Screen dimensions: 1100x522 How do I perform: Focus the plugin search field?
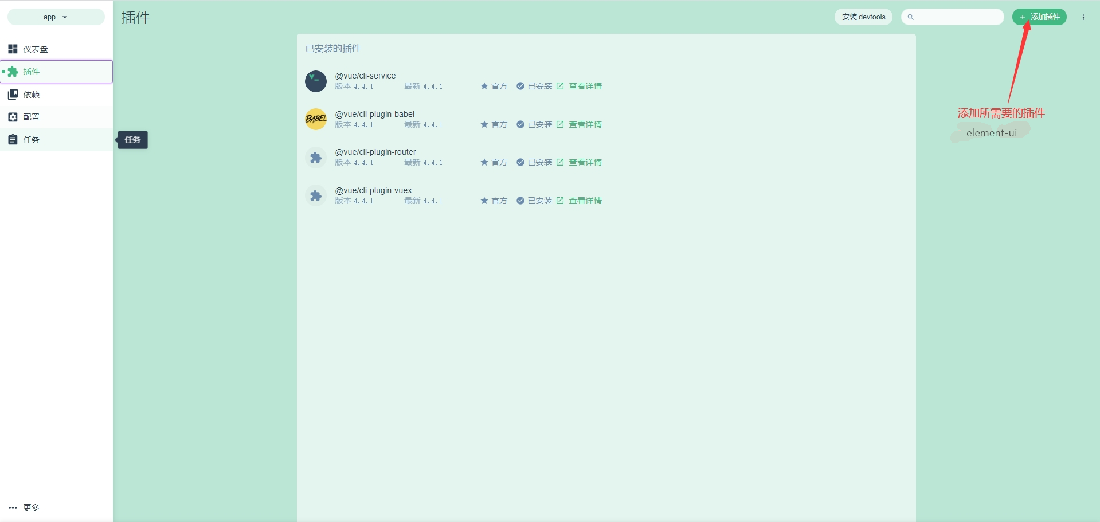click(953, 17)
